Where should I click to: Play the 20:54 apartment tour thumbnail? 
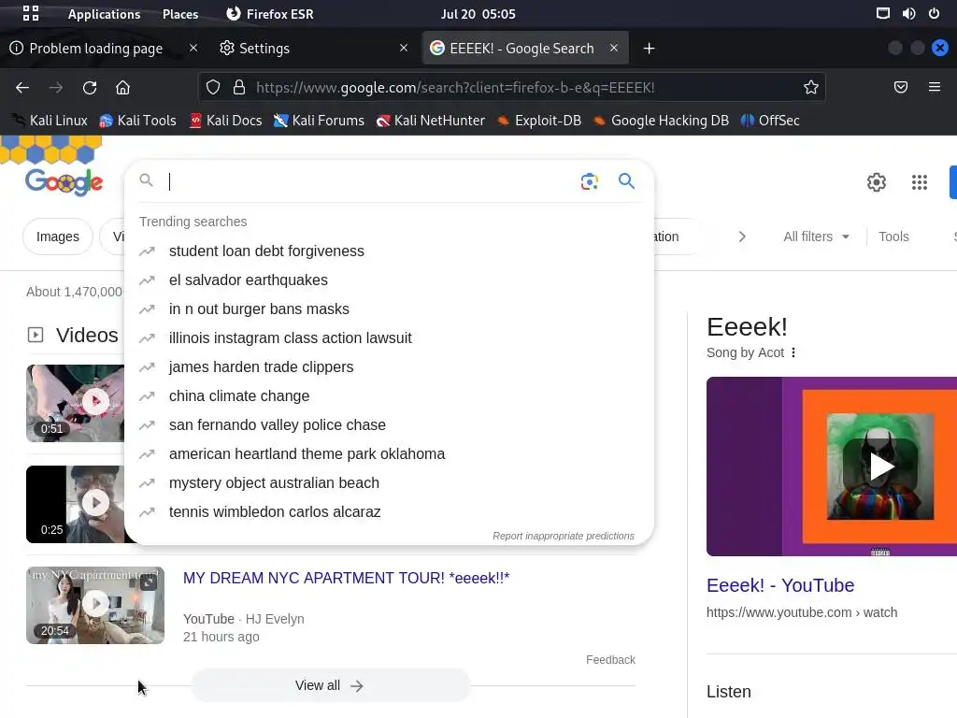tap(95, 605)
